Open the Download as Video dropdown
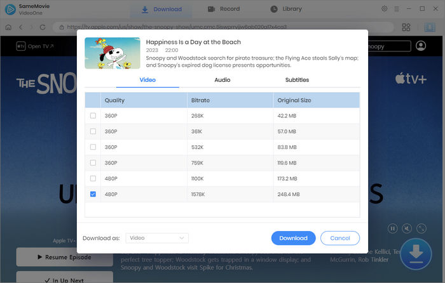Image resolution: width=445 pixels, height=283 pixels. [157, 238]
